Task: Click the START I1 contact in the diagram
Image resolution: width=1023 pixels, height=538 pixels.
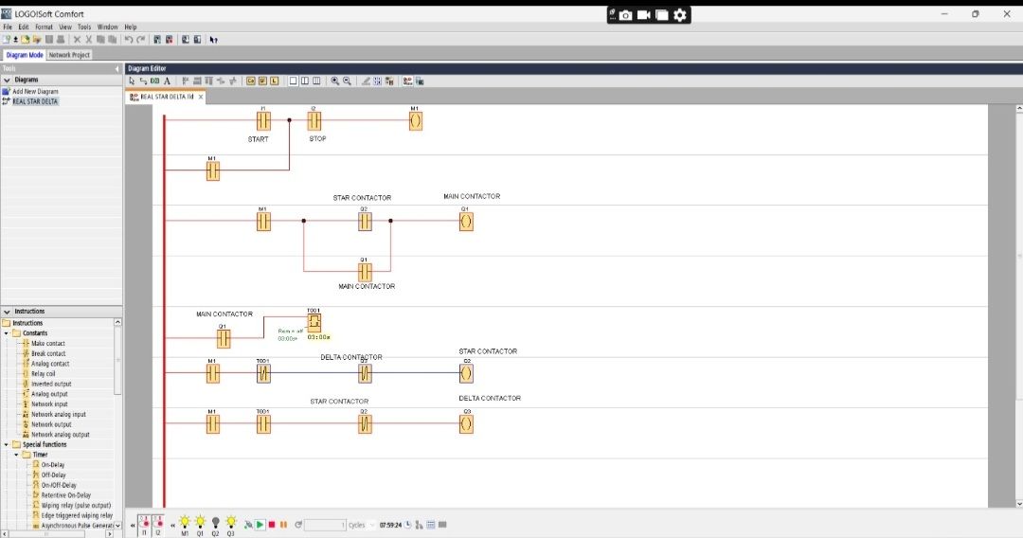Action: coord(263,120)
